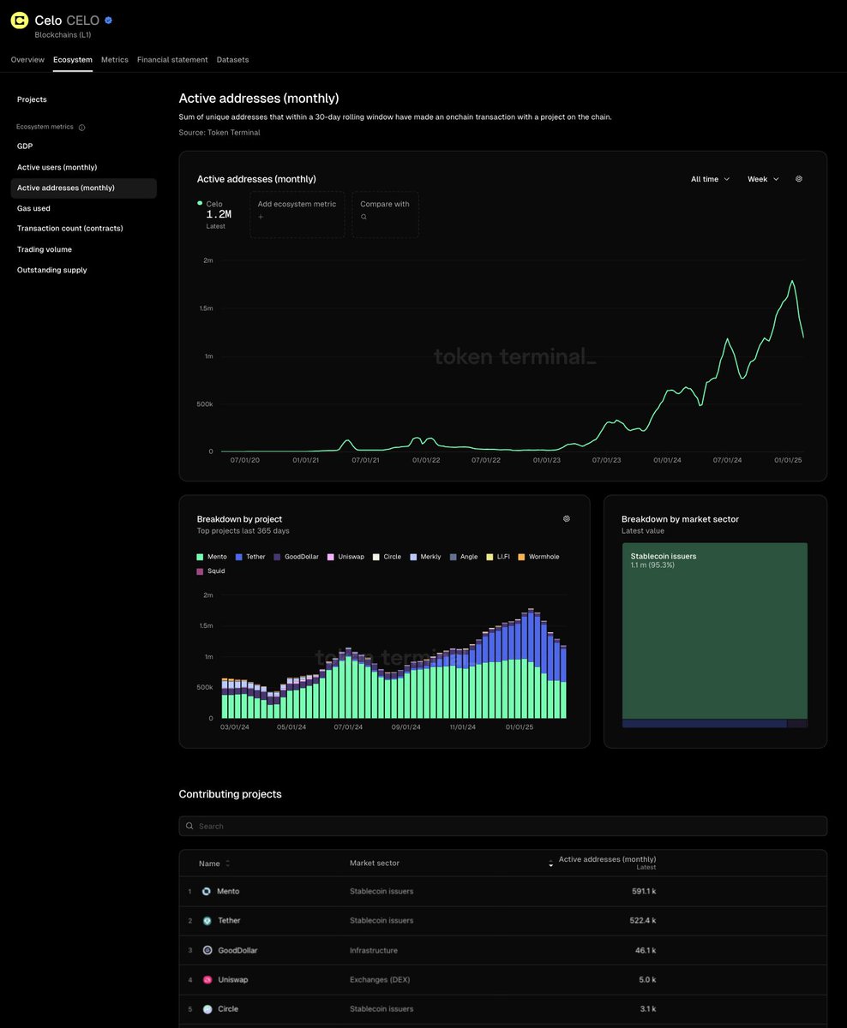Image resolution: width=847 pixels, height=1028 pixels.
Task: Switch to the Financial statement tab
Action: 171,59
